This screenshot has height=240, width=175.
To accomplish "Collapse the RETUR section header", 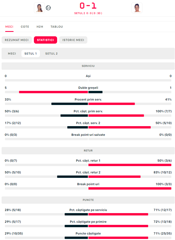I will click(88, 151).
